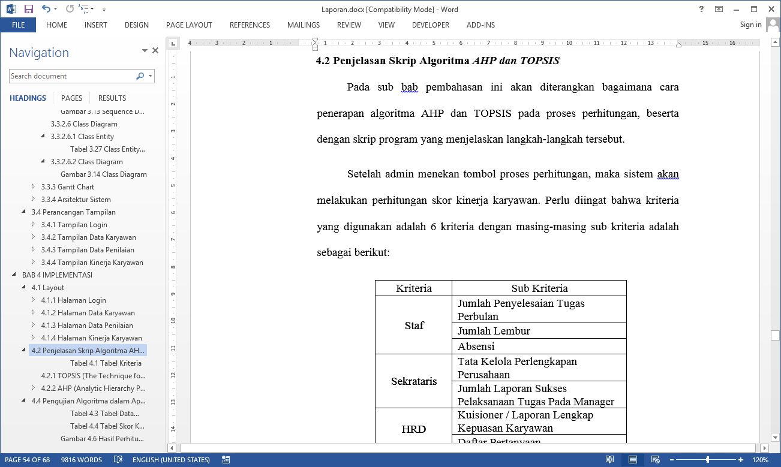Click the Save icon in Quick Access Toolbar
Screen dimensions: 781x467
[x=28, y=9]
